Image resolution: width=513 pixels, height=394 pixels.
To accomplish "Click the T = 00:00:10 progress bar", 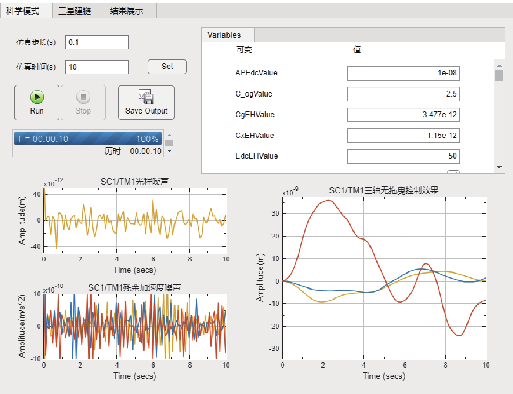I will pyautogui.click(x=88, y=139).
